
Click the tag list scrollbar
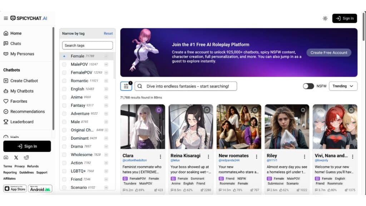point(114,64)
